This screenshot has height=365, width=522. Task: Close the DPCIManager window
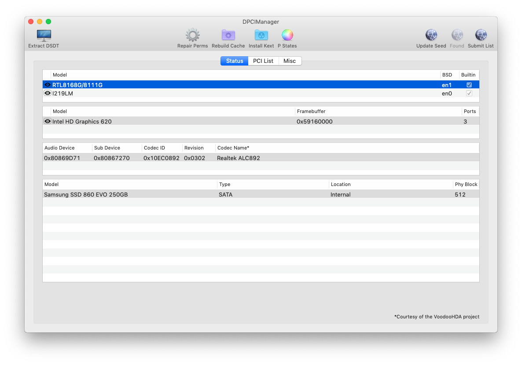pos(31,22)
